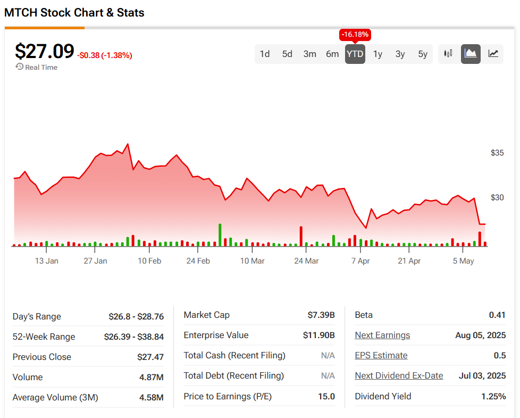Select the 3y time range
The width and height of the screenshot is (520, 418).
[400, 54]
